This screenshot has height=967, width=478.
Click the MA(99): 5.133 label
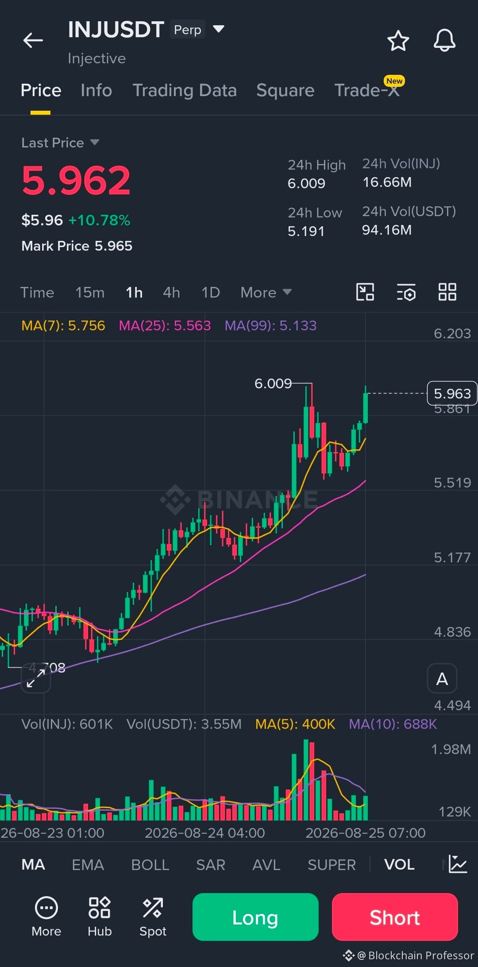coord(270,325)
